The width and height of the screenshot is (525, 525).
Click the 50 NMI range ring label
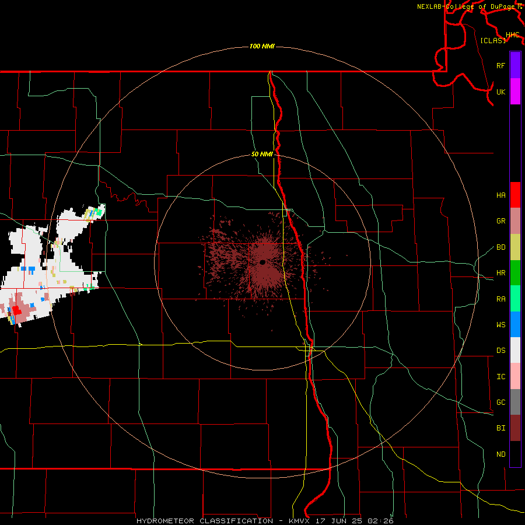(x=262, y=154)
